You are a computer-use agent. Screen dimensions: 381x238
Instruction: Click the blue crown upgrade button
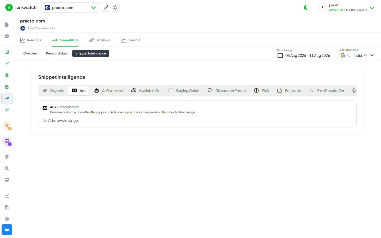tap(7, 230)
